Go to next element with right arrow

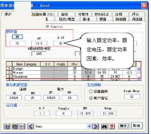click(96, 127)
